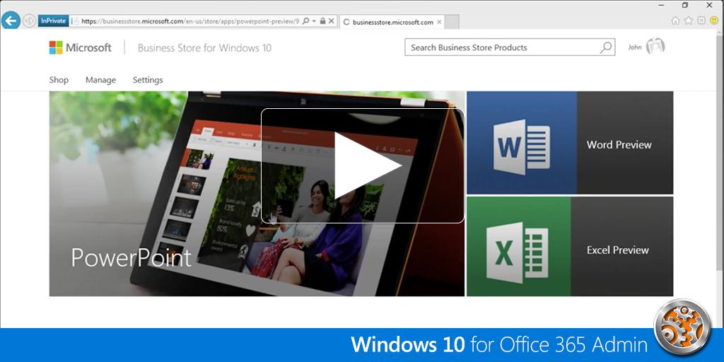Open Favorites star icon
This screenshot has height=362, width=724.
[689, 21]
